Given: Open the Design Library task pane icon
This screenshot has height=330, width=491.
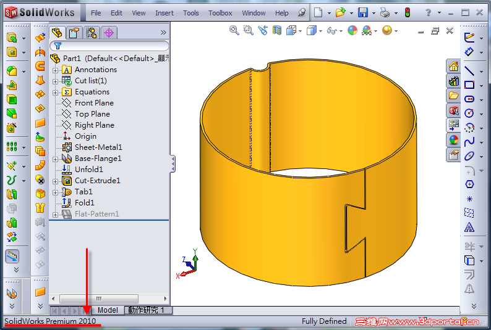Looking at the screenshot, I should pos(453,81).
